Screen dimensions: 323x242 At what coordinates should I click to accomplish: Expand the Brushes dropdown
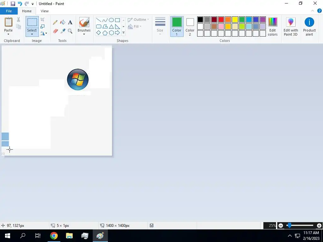click(84, 34)
